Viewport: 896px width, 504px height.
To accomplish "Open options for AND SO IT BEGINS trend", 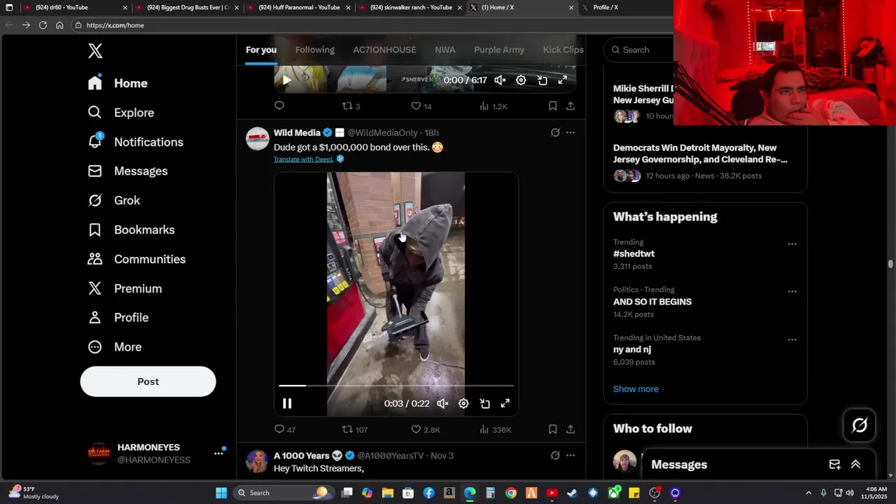I will pos(792,291).
